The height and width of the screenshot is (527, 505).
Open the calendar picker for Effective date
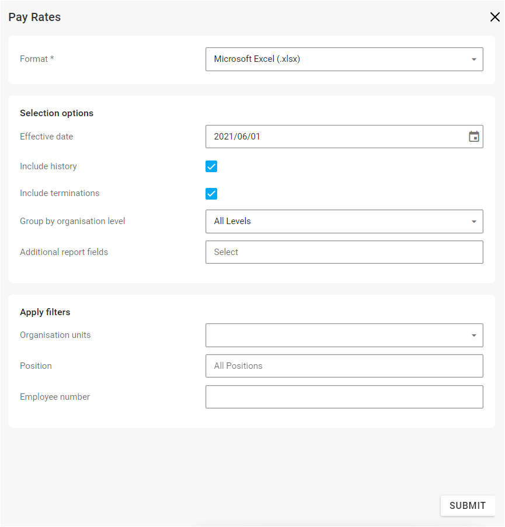[x=473, y=137]
